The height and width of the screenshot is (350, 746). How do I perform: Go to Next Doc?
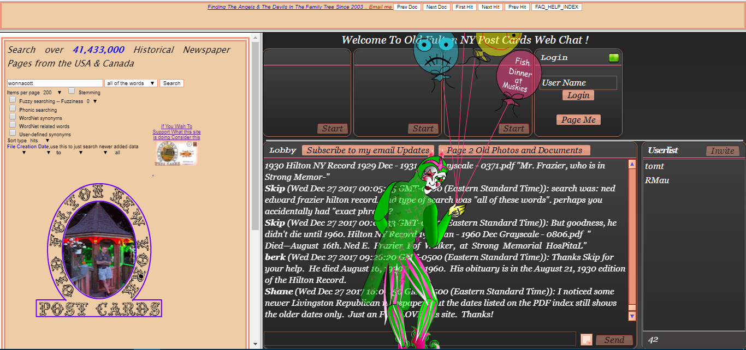tap(436, 7)
